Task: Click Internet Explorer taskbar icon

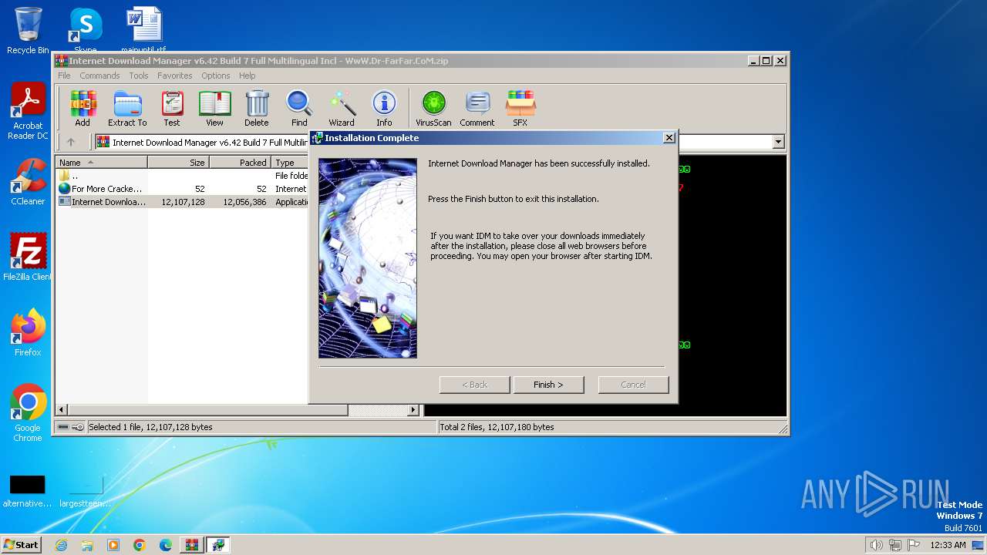Action: (61, 545)
